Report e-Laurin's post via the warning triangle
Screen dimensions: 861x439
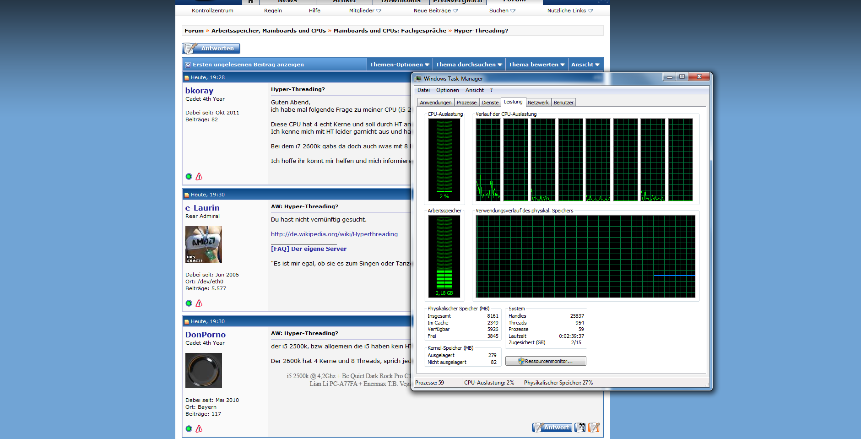(x=199, y=303)
